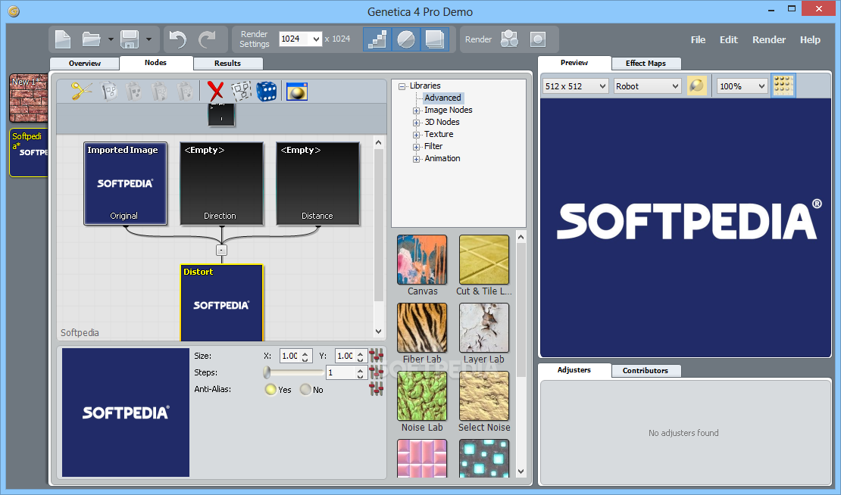This screenshot has width=841, height=495.
Task: Collapse the node inputs with the minus toggle
Action: tap(221, 251)
